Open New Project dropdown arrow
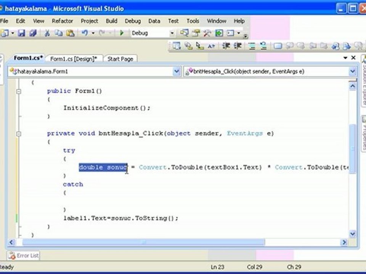 tap(13, 33)
